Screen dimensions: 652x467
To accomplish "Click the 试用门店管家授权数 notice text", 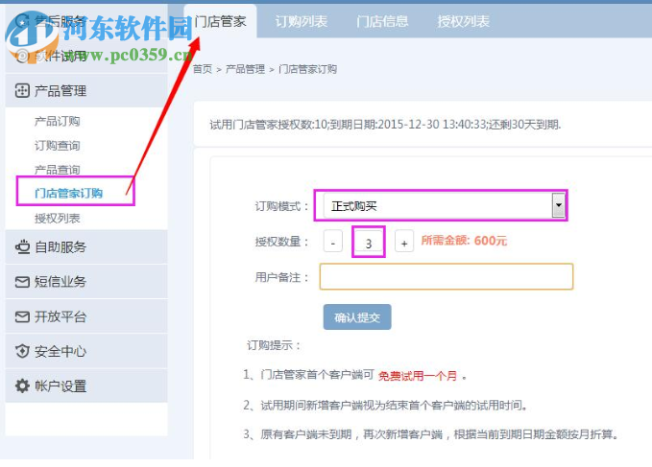I will (x=385, y=124).
